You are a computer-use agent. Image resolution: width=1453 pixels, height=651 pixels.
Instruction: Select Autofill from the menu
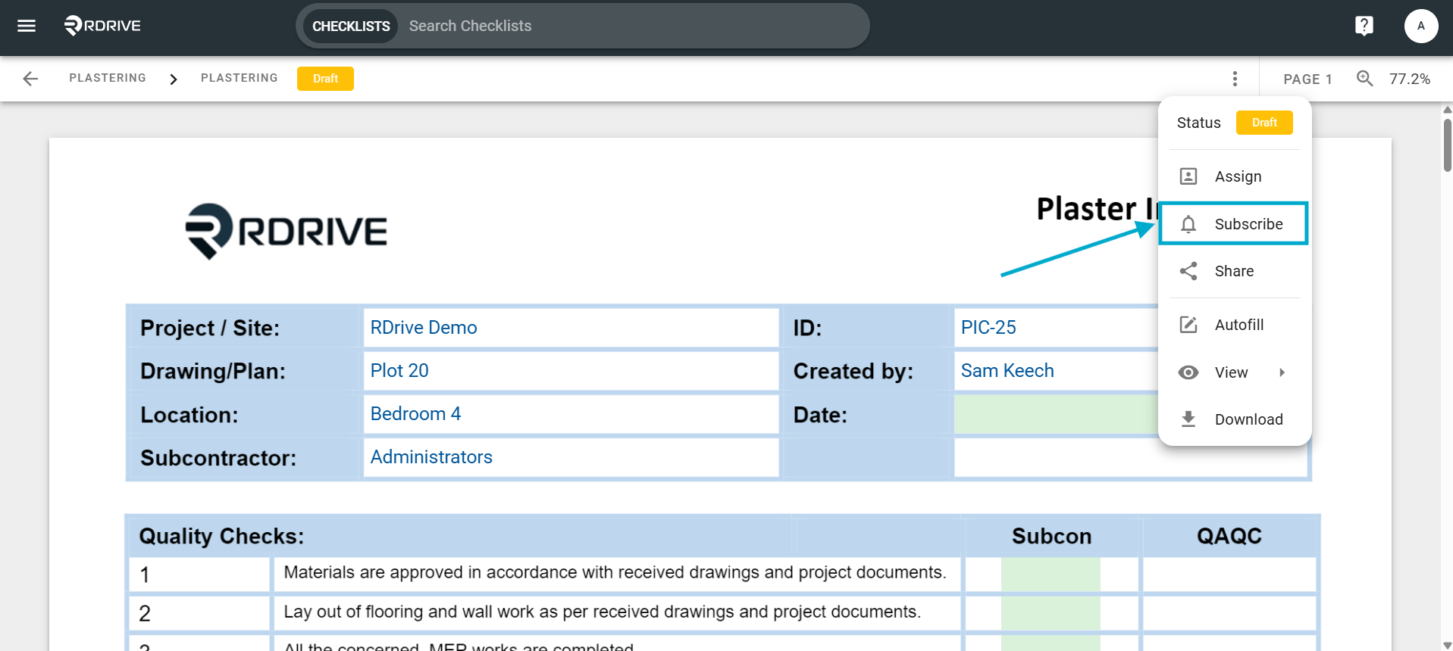(x=1235, y=325)
